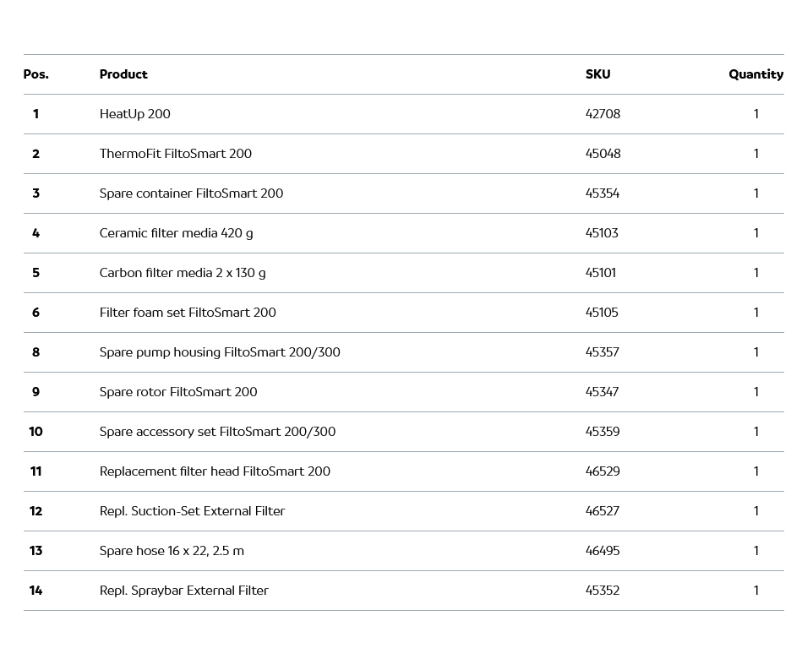The width and height of the screenshot is (802, 670).
Task: Select Spare container FiltoSmart 200
Action: pos(191,193)
